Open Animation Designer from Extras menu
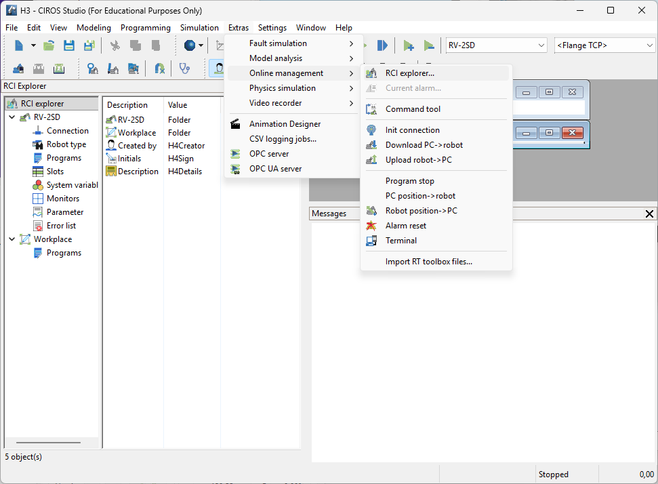This screenshot has height=484, width=658. 292,124
